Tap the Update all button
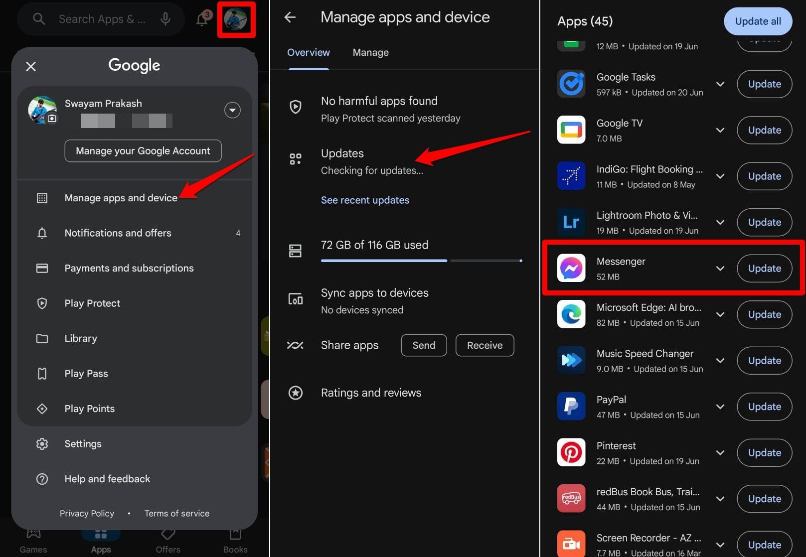The width and height of the screenshot is (806, 557). tap(758, 21)
